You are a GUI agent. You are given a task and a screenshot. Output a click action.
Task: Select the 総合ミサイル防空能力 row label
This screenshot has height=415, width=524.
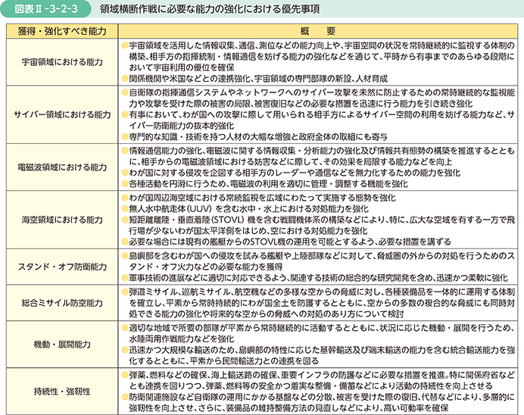(62, 303)
